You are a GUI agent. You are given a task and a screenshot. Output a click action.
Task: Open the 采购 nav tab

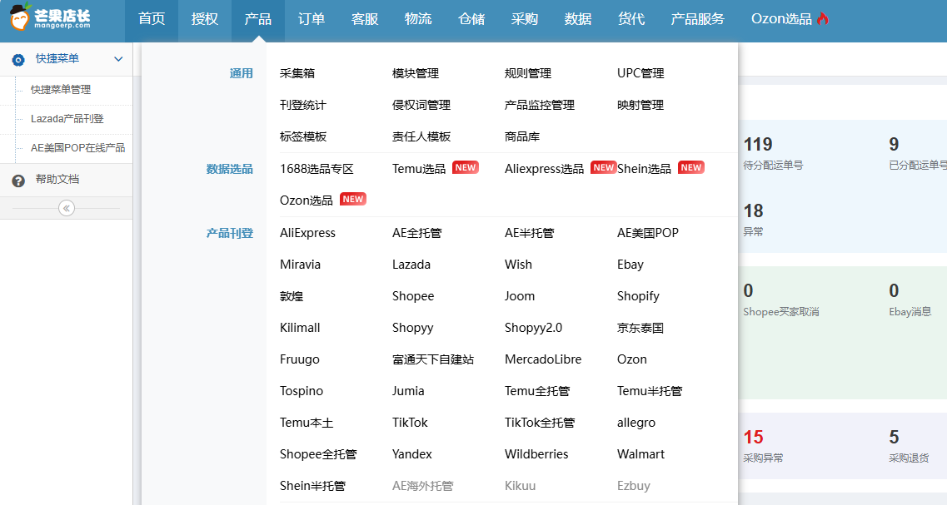524,18
